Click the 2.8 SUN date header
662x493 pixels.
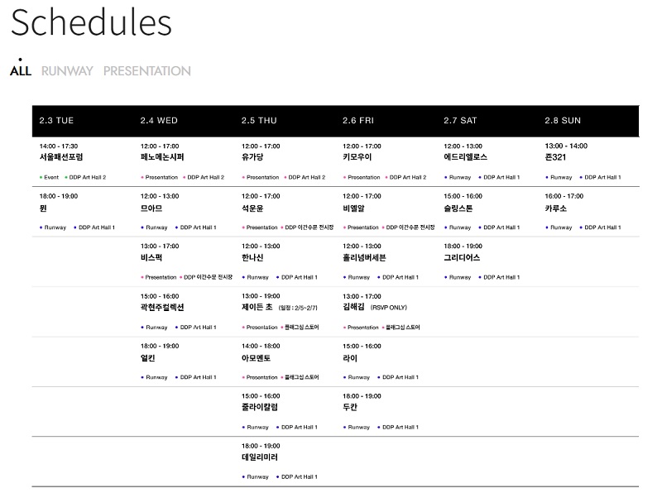tap(563, 121)
